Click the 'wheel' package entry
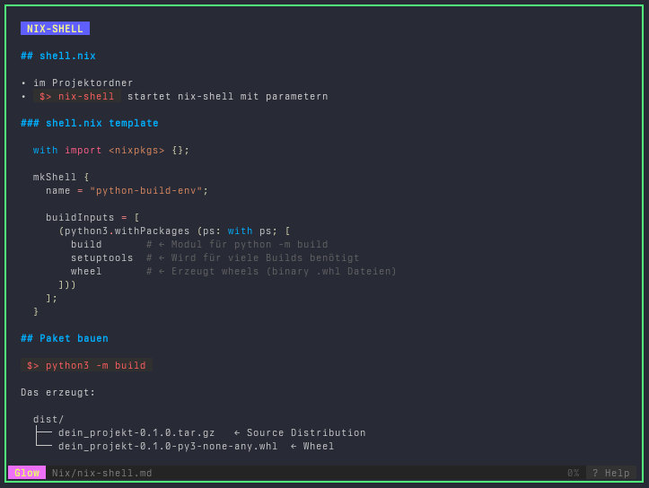Viewport: 649px width, 488px height. (x=86, y=272)
